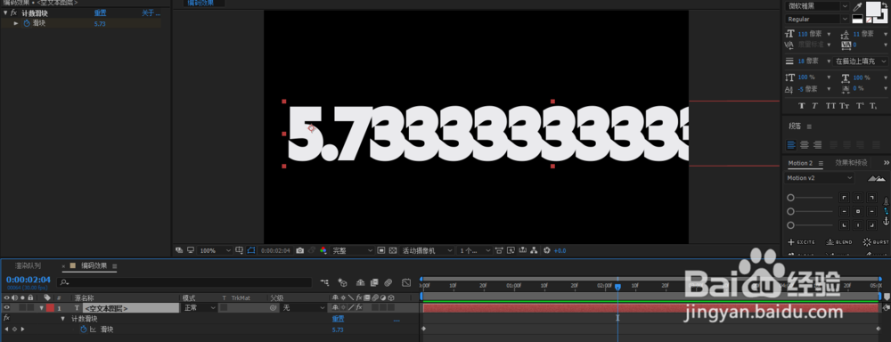Apply faux bold text style
The width and height of the screenshot is (891, 342).
[x=802, y=106]
